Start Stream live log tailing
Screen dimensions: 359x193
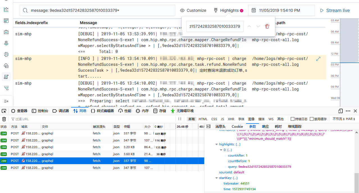[x=335, y=10]
